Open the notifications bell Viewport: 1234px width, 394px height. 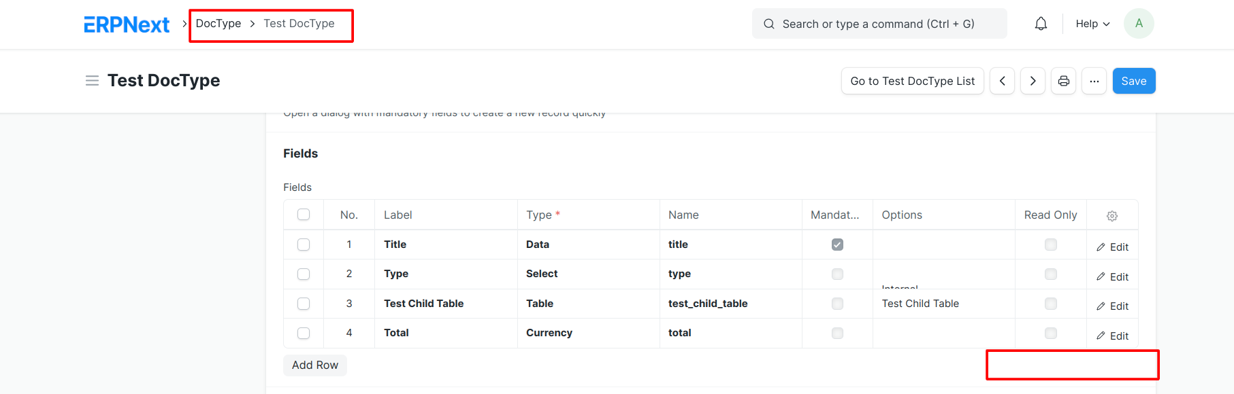tap(1041, 24)
